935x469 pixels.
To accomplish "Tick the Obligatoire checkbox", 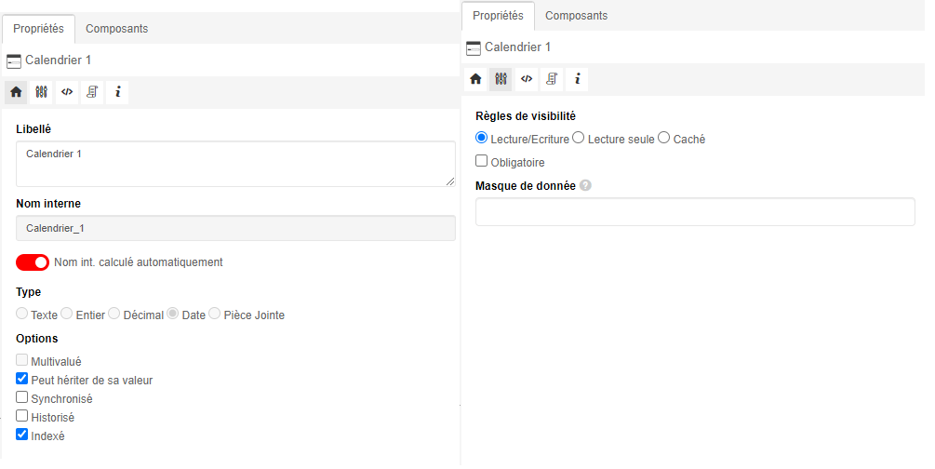I will 481,161.
